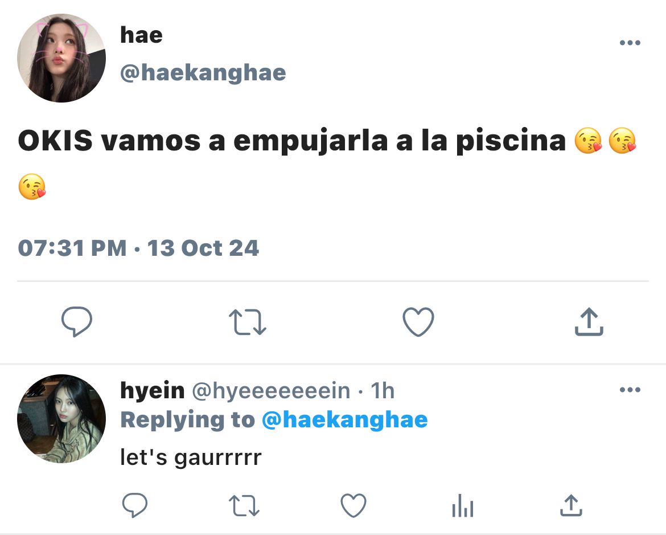The height and width of the screenshot is (535, 666).
Task: Open the 1h timestamp on hyein's reply
Action: pos(383,390)
